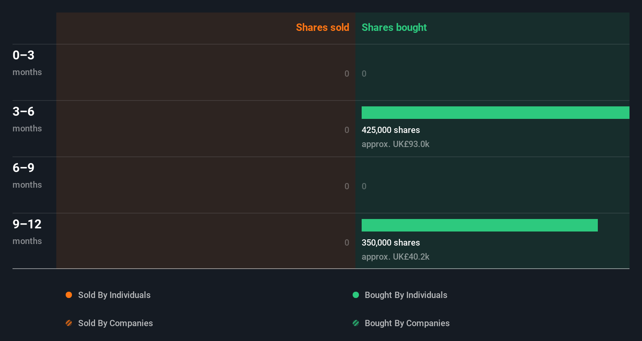642x341 pixels.
Task: Select the Sold By Individuals legend label
Action: coord(114,295)
